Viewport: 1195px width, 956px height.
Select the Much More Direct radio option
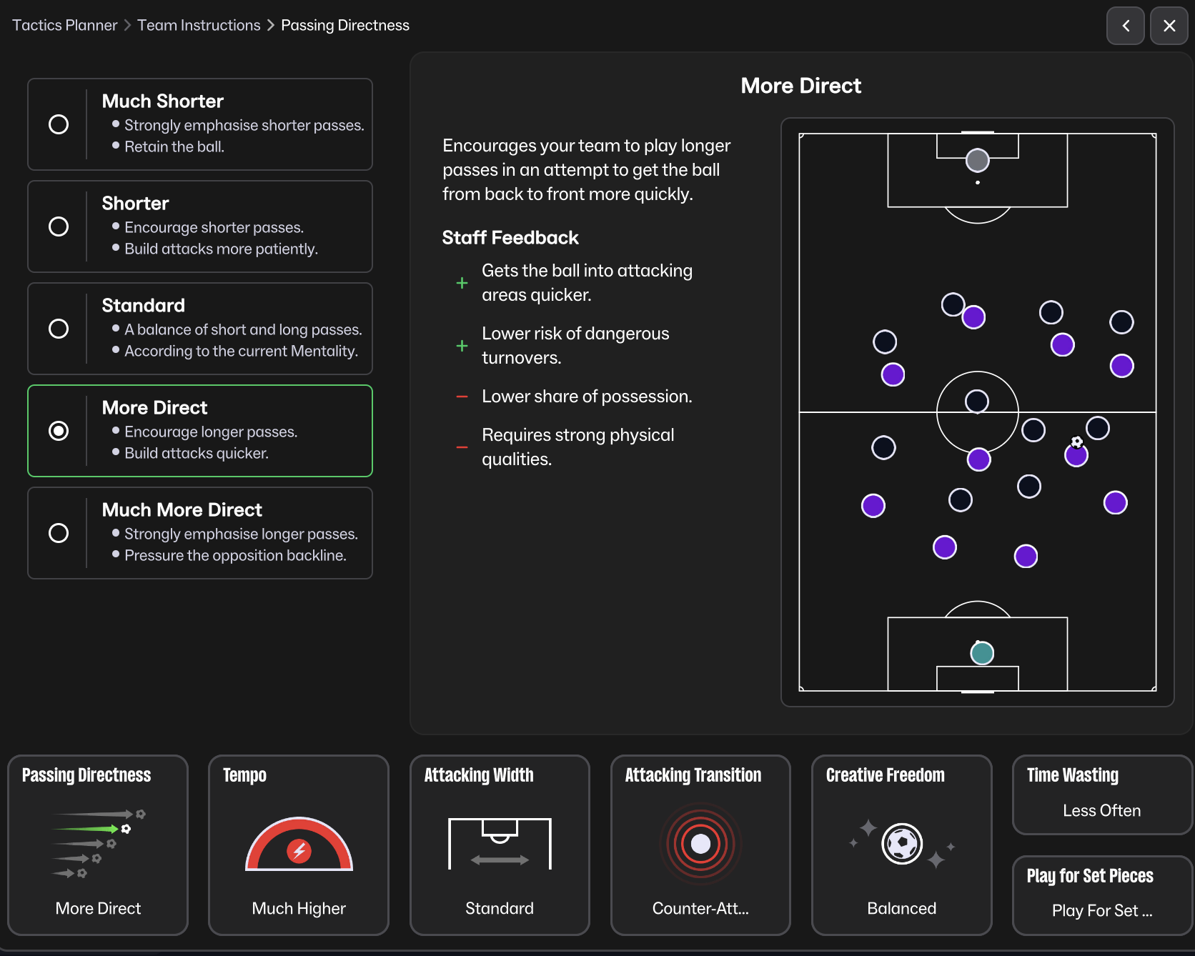(59, 533)
